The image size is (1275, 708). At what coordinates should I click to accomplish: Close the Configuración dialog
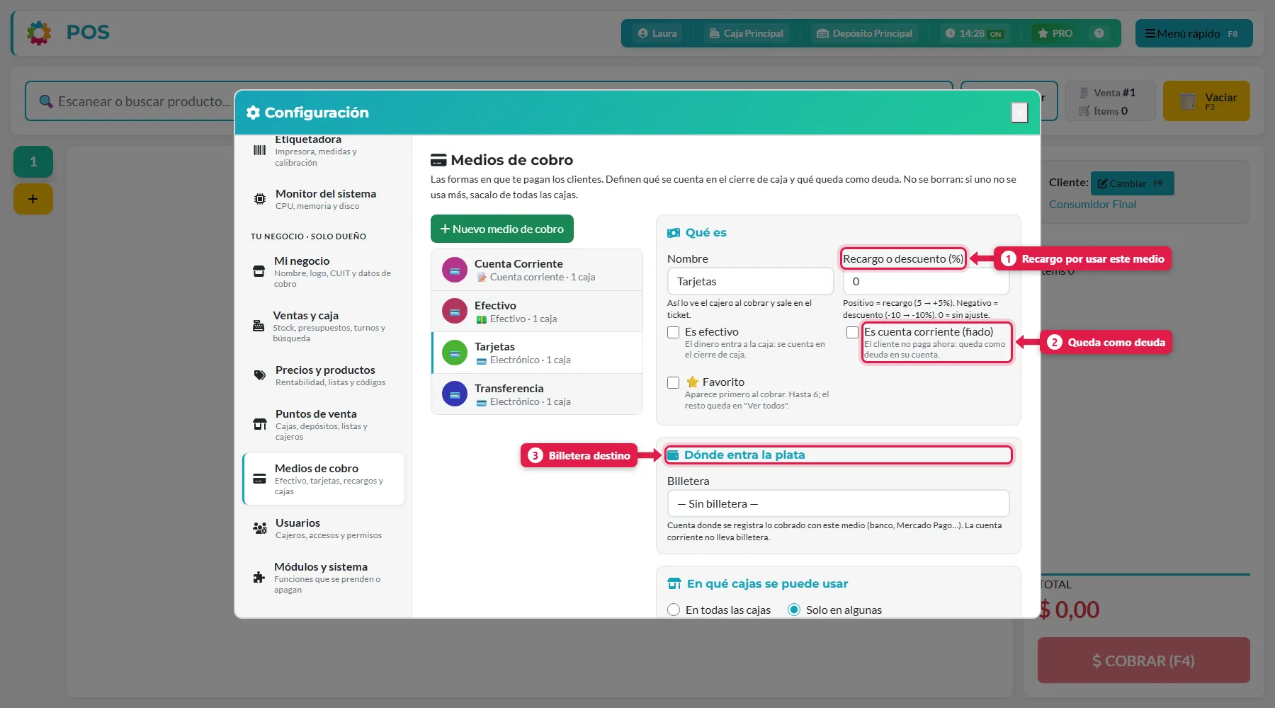[1019, 112]
